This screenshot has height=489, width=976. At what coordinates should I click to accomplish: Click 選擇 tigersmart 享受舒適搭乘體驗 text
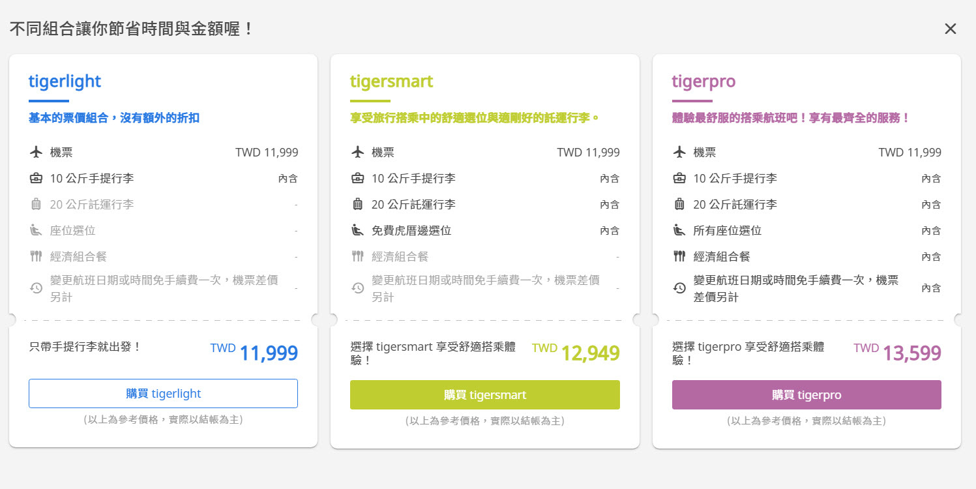433,353
